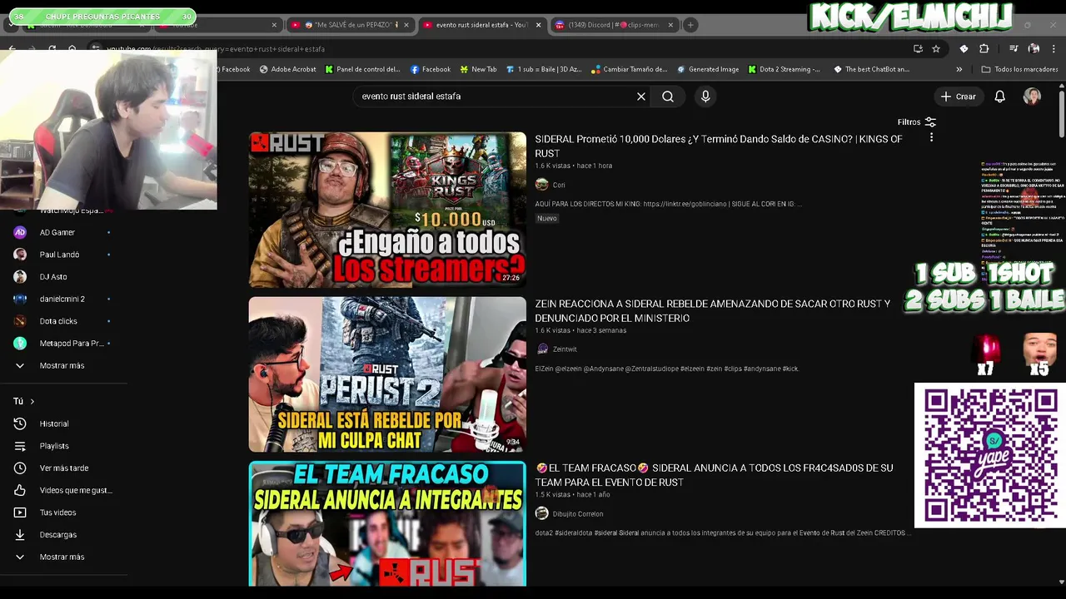Screen dimensions: 1066x599
Task: Open DJ Asto in subscriptions
Action: [x=53, y=276]
